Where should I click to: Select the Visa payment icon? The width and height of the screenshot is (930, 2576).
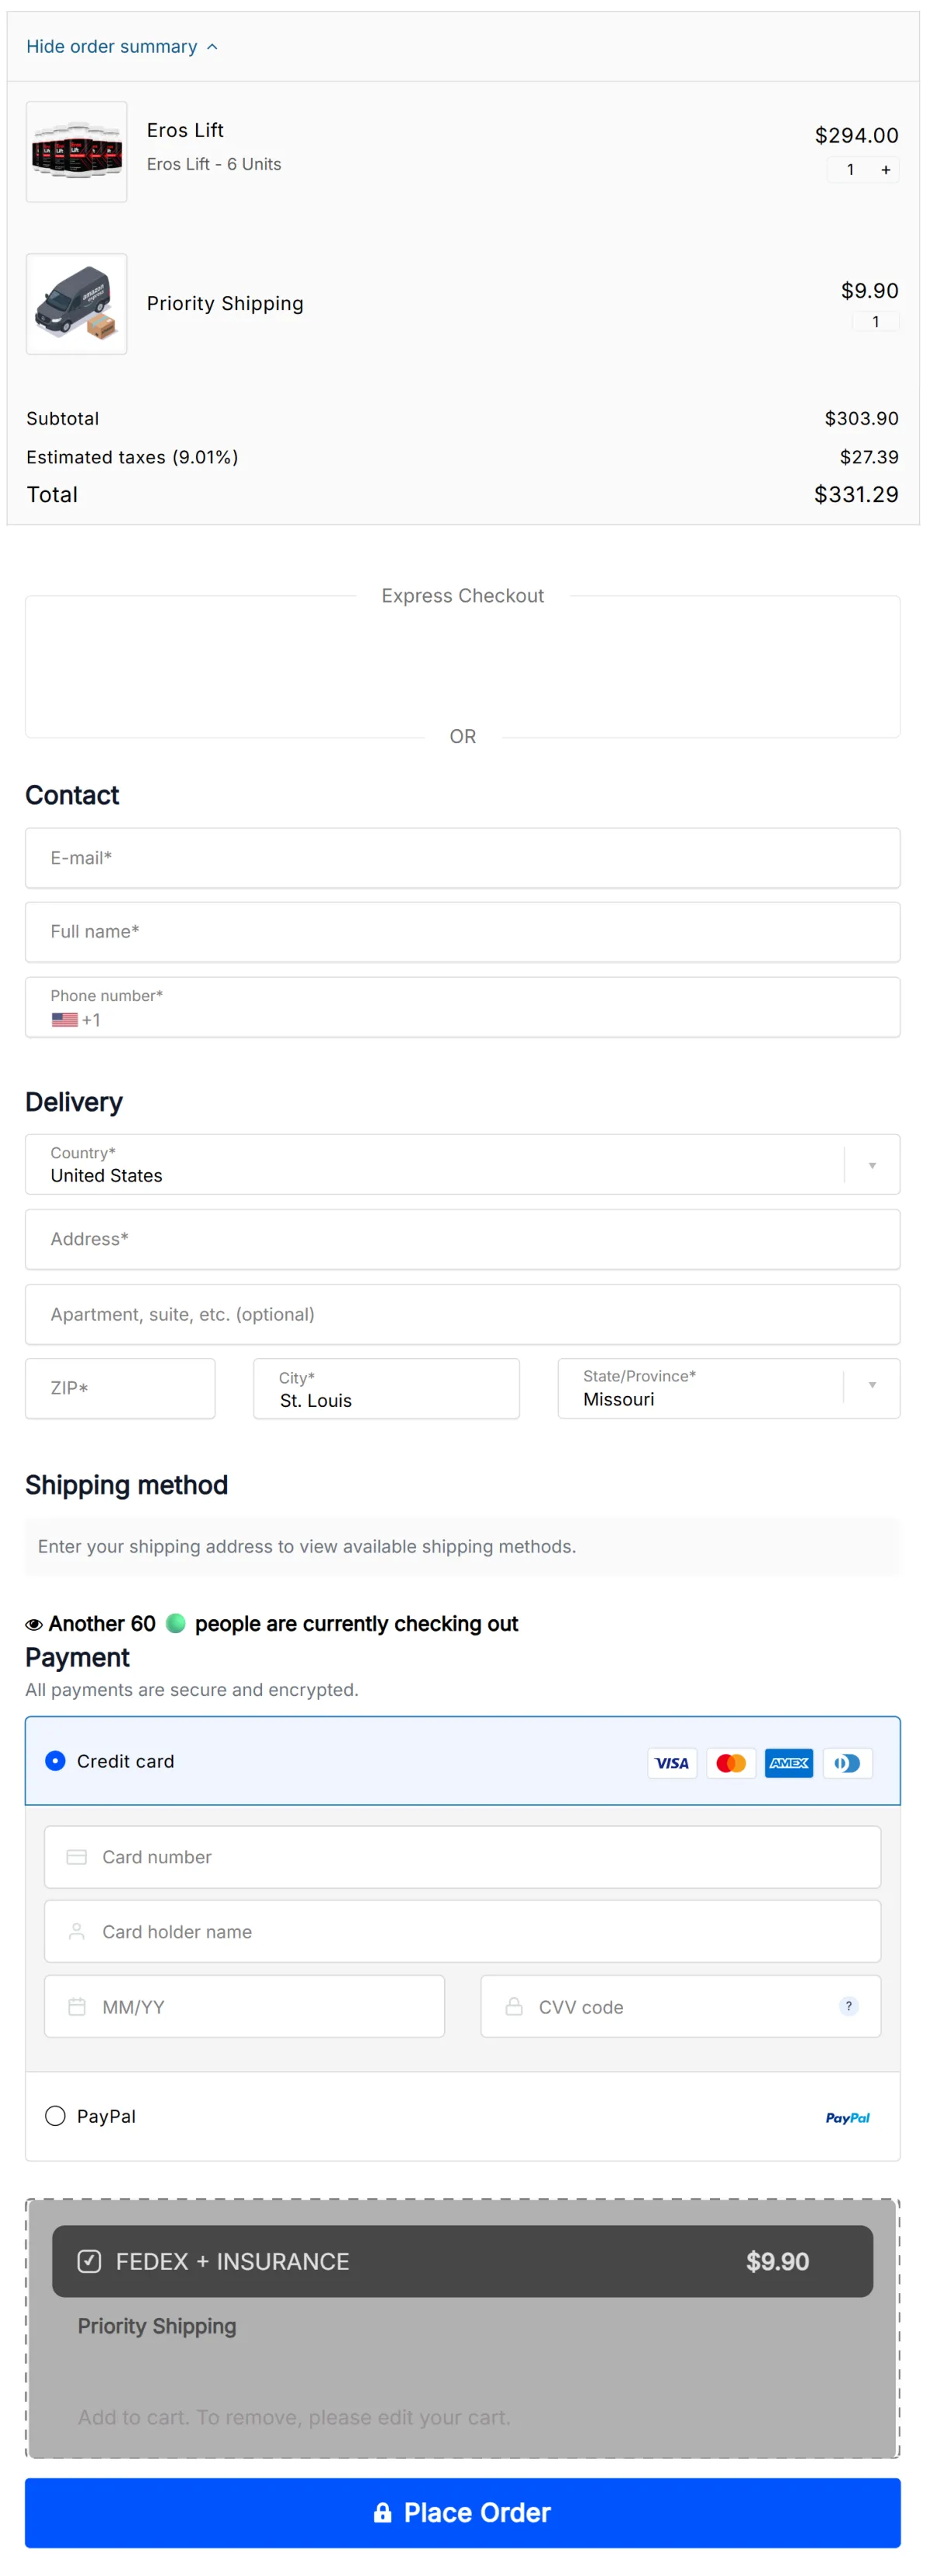[x=671, y=1763]
